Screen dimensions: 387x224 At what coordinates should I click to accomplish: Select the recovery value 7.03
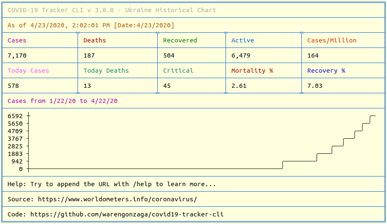[314, 86]
